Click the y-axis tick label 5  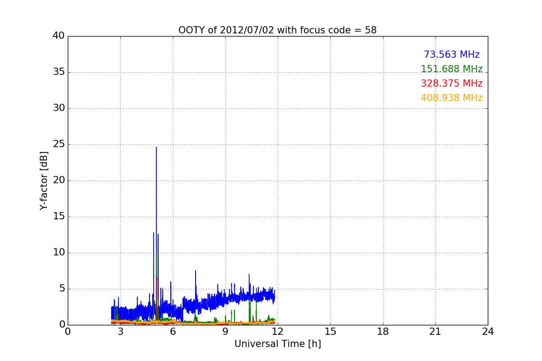pos(61,289)
